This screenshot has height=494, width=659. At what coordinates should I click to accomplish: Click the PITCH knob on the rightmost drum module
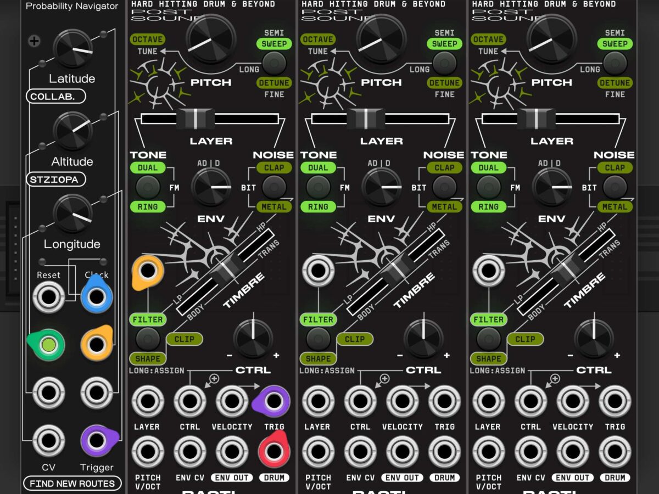click(551, 39)
